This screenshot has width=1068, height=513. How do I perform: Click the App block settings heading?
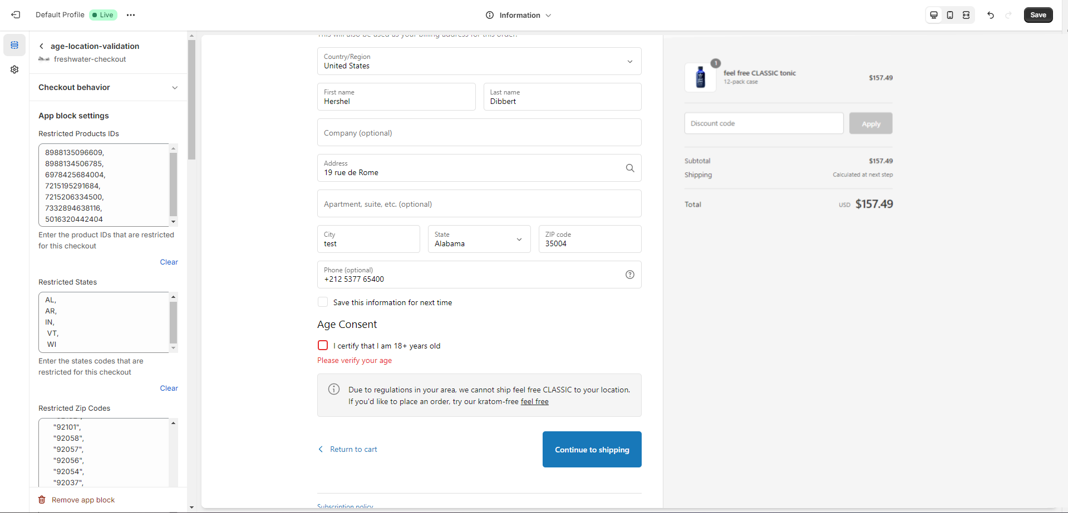click(x=73, y=116)
